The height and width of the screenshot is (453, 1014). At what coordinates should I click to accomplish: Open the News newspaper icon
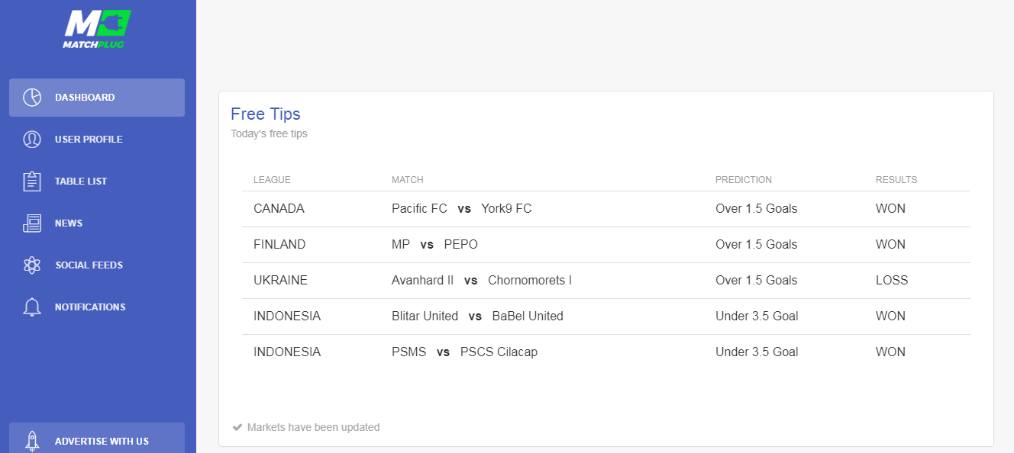pos(32,223)
